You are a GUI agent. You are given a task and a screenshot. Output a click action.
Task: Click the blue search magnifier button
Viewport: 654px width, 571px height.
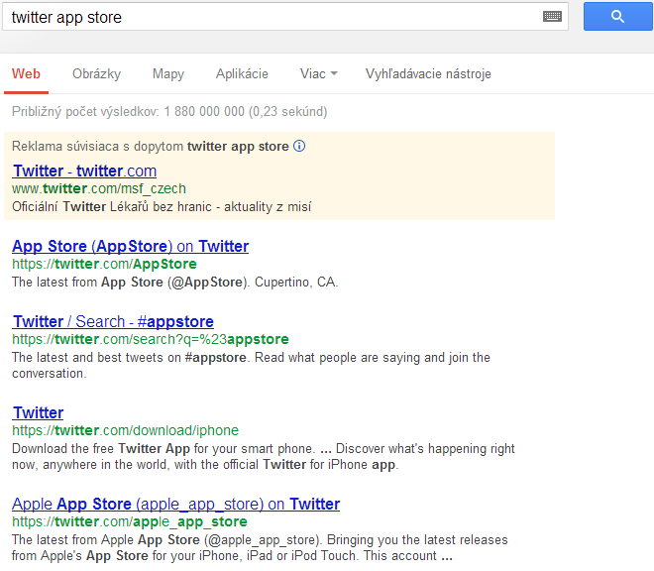(617, 17)
